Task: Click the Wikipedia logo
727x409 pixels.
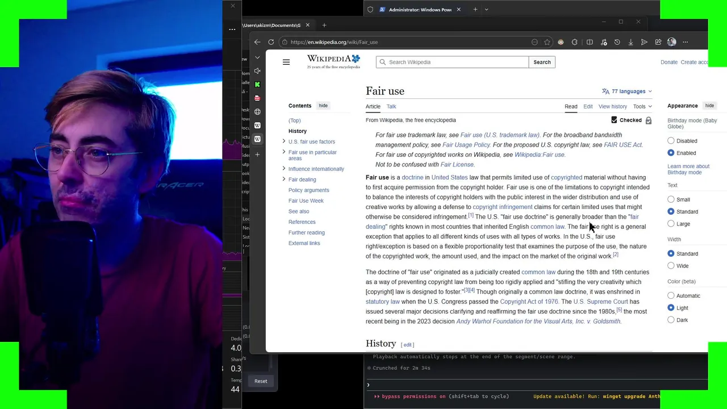Action: [x=333, y=62]
